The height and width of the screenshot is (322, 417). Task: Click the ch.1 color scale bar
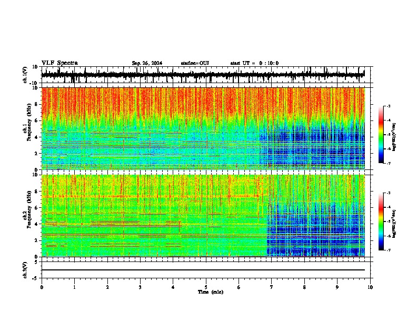coord(381,135)
